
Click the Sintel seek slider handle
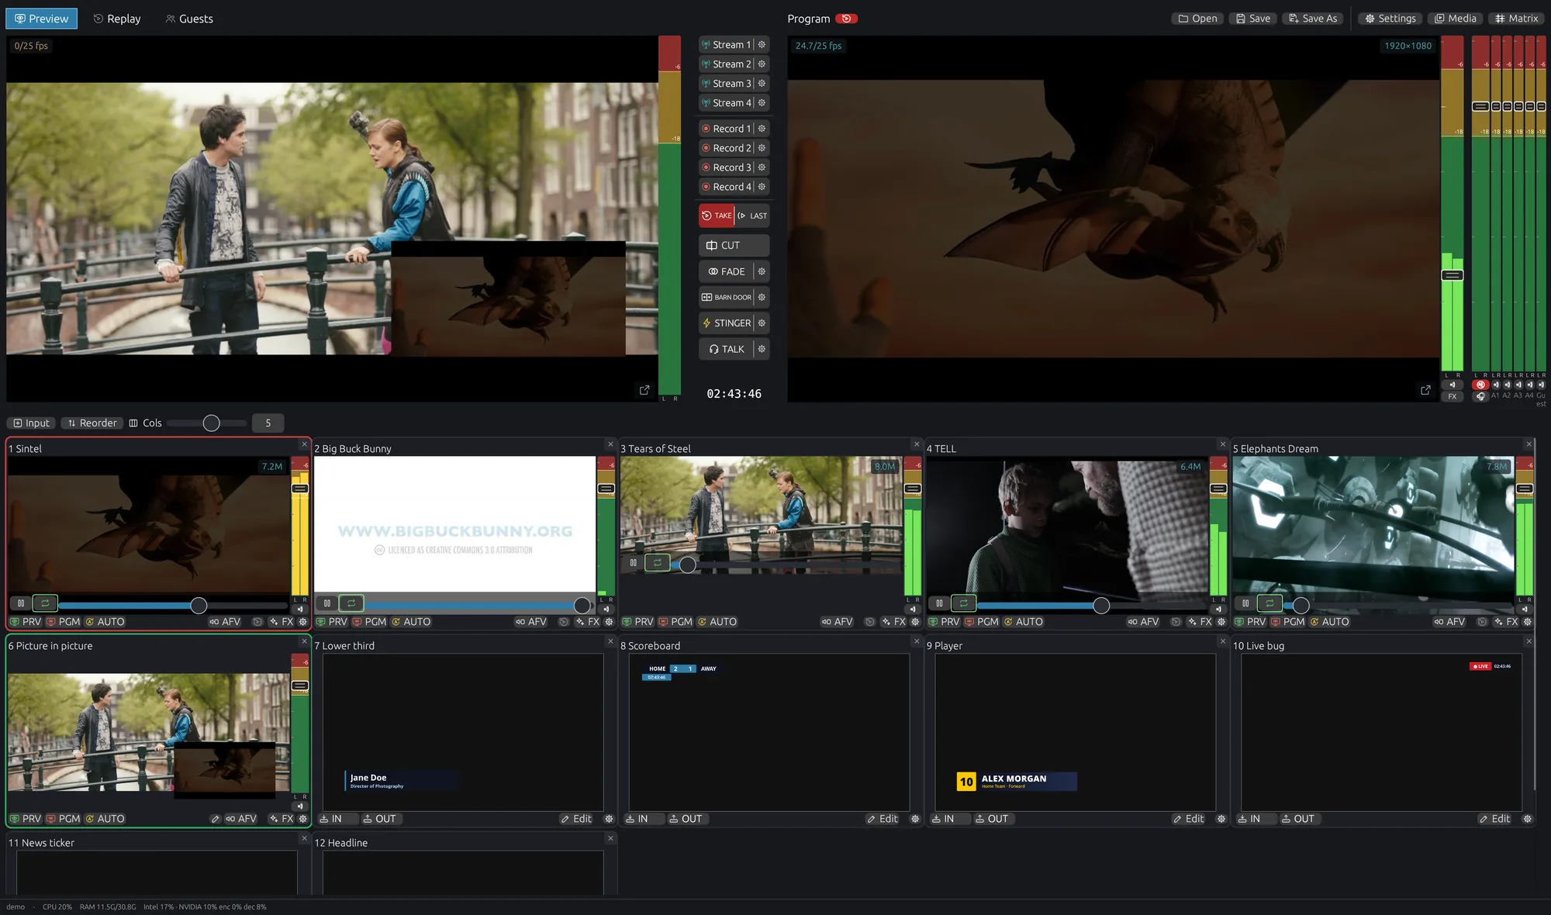(x=199, y=606)
